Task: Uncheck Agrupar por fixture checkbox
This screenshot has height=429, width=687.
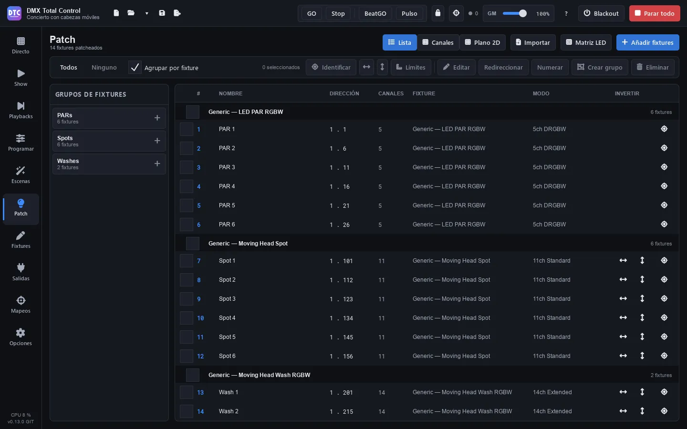Action: point(135,68)
